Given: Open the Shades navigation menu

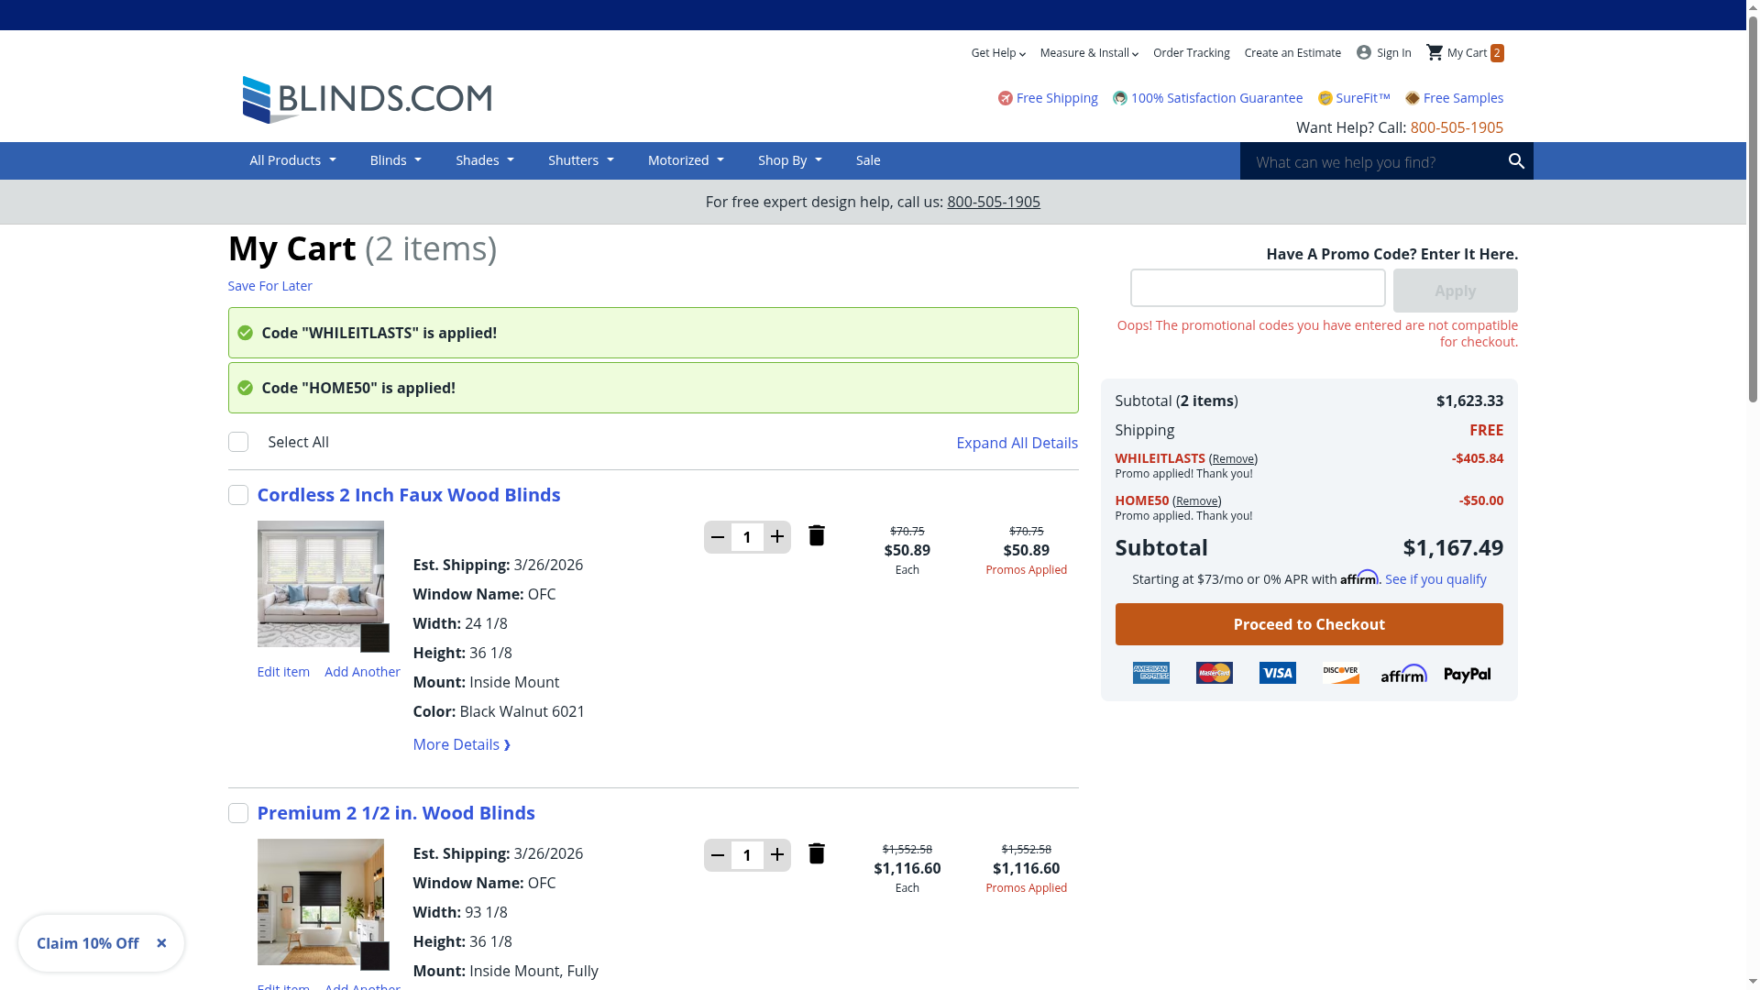Looking at the screenshot, I should tap(484, 160).
